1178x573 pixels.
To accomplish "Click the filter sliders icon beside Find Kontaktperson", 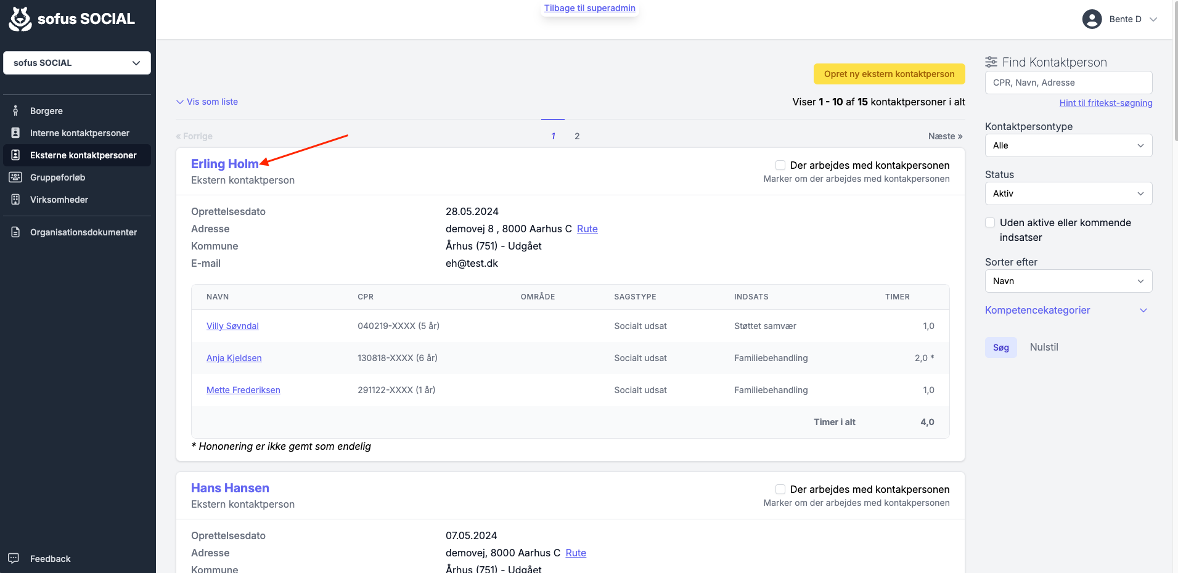I will tap(991, 62).
